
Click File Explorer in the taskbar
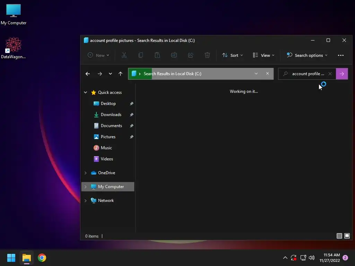click(x=26, y=258)
